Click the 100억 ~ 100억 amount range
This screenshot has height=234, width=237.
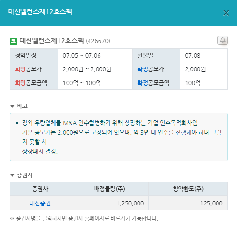tap(82, 83)
